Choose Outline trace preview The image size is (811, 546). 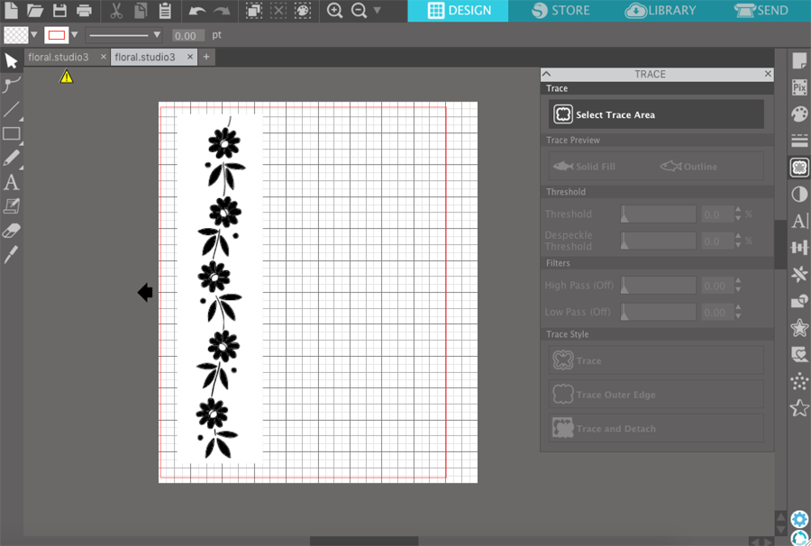point(689,167)
